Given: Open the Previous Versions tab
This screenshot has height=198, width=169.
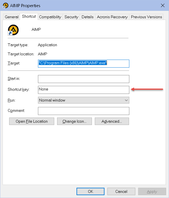Looking at the screenshot, I should click(x=146, y=17).
